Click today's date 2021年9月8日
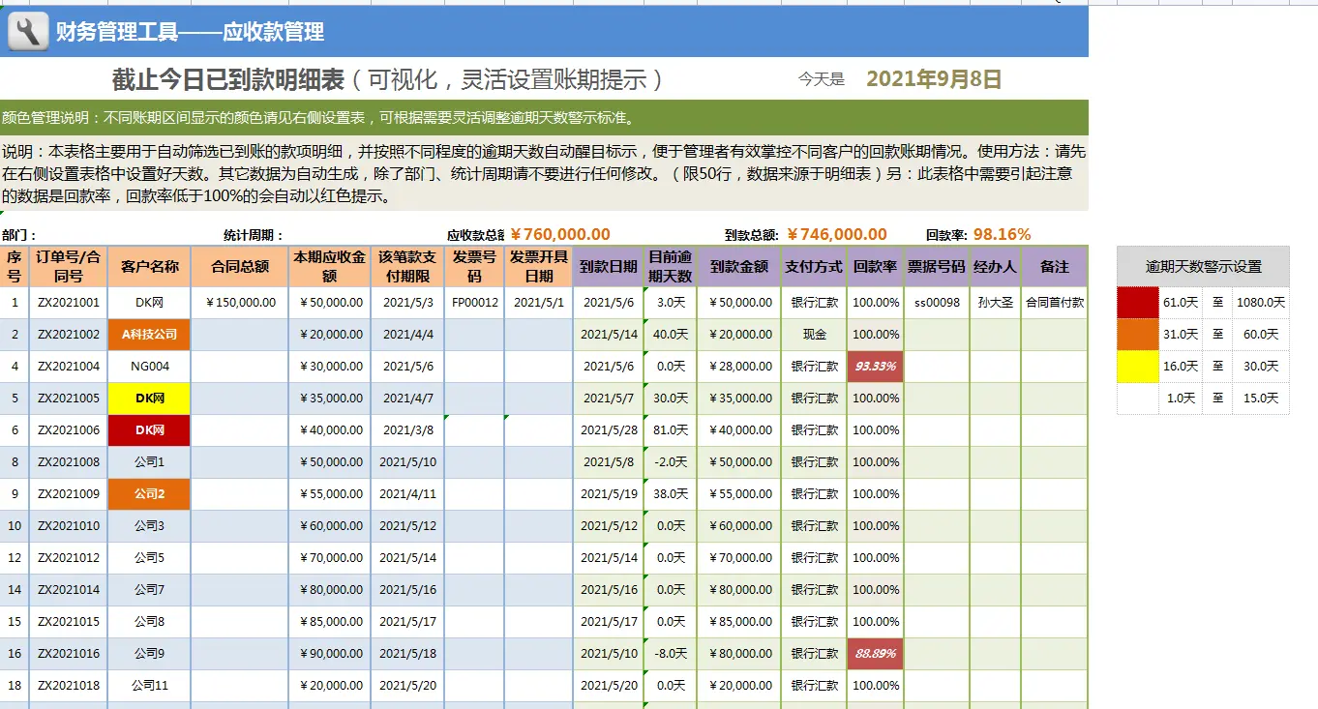Screen dimensions: 1318x709 click(933, 79)
